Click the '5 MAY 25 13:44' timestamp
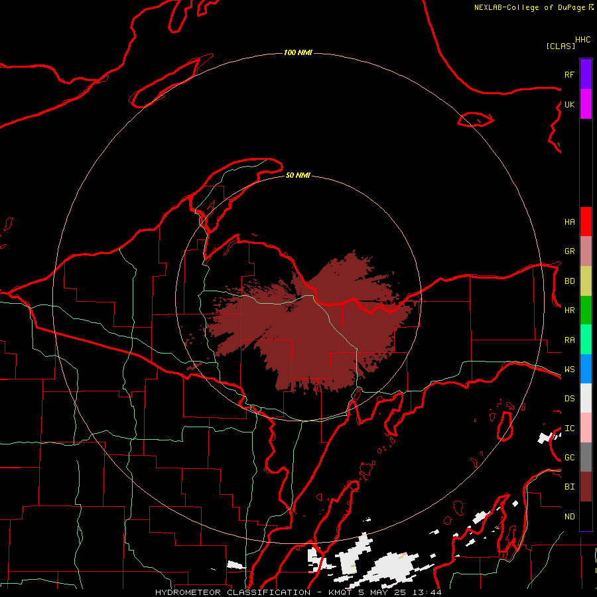The height and width of the screenshot is (597, 597). (399, 592)
